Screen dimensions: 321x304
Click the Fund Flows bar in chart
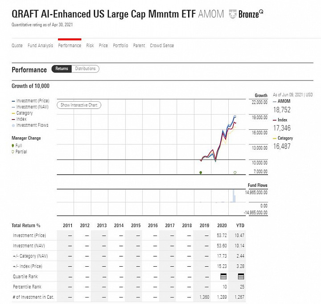[233, 196]
